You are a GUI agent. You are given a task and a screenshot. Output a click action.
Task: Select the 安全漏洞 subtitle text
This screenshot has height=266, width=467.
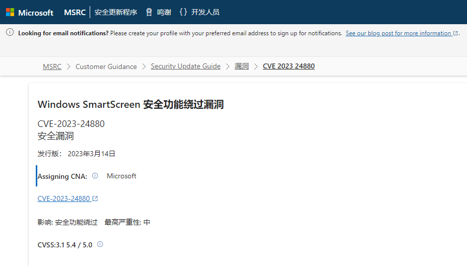point(56,136)
